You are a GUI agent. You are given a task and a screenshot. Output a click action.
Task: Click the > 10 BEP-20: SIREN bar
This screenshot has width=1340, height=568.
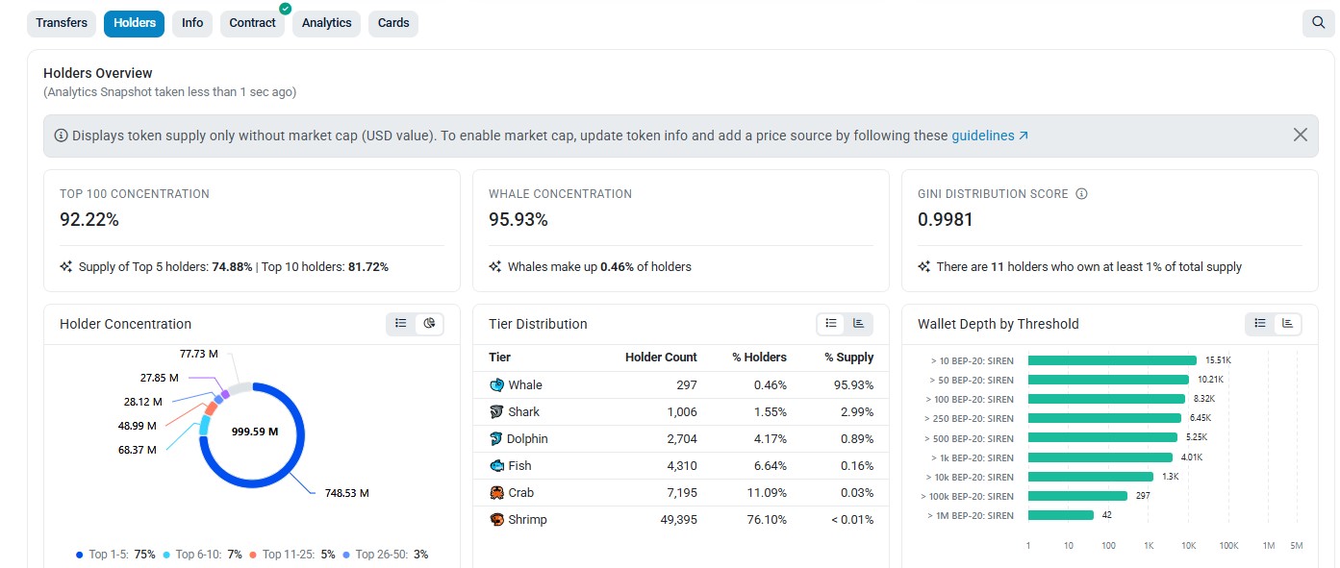tap(1112, 360)
